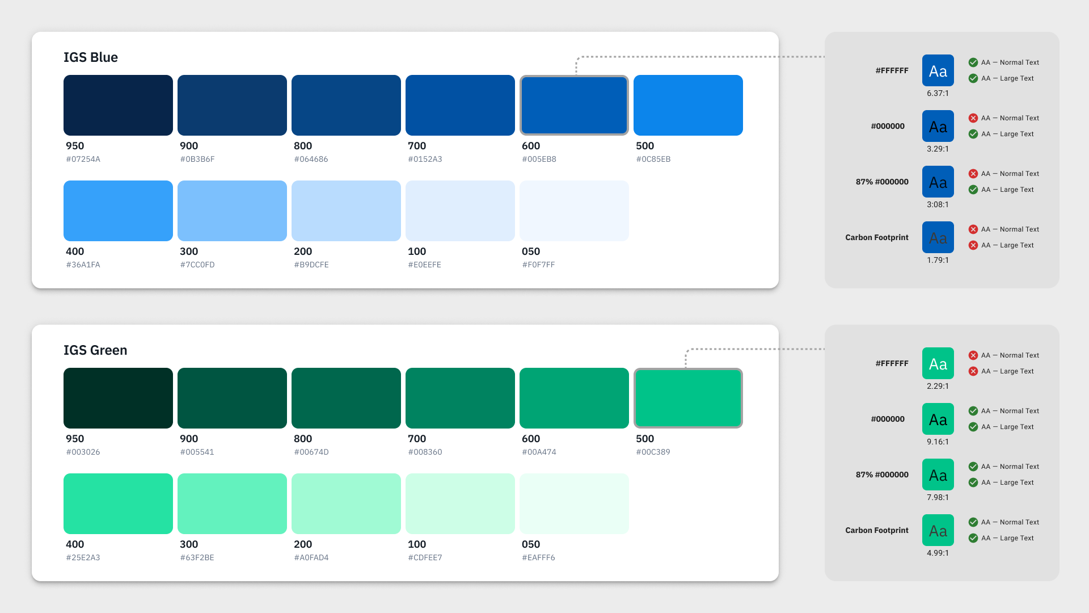Viewport: 1089px width, 613px height.
Task: Select the highlighted blue 600 swatch
Action: (574, 105)
